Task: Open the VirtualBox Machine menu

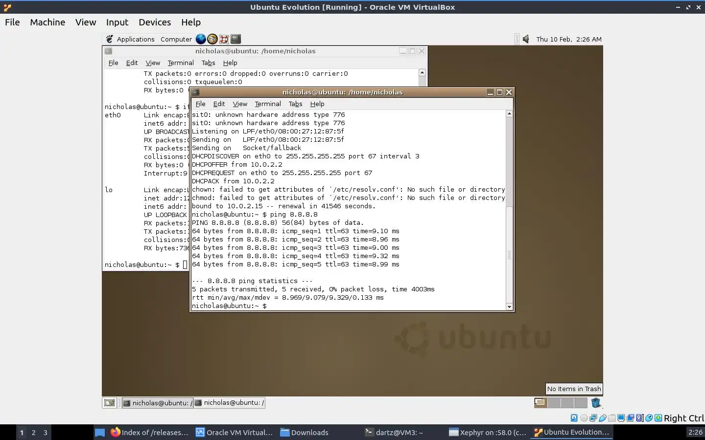Action: (x=47, y=22)
